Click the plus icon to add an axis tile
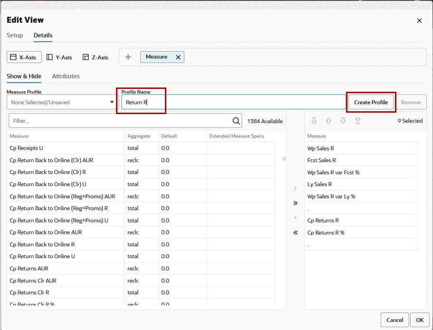The image size is (433, 330). (127, 56)
